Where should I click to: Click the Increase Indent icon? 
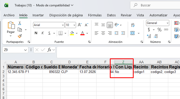[x=123, y=33]
